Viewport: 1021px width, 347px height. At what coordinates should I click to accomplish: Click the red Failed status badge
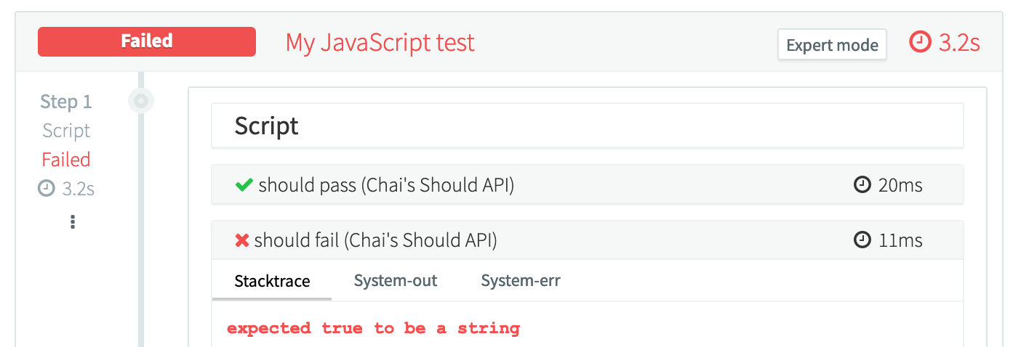[147, 41]
